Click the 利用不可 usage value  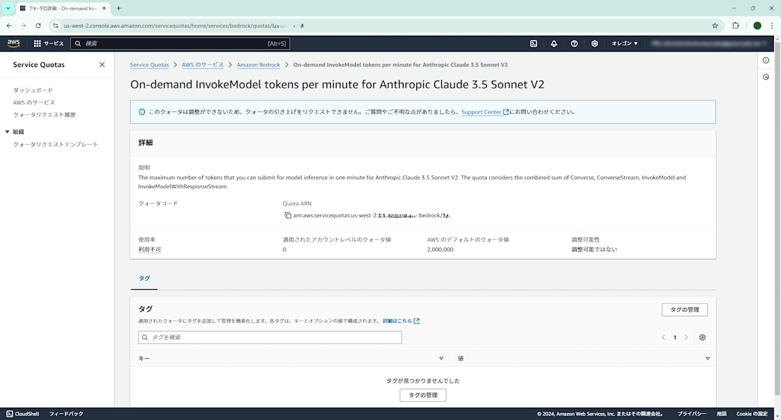coord(150,249)
